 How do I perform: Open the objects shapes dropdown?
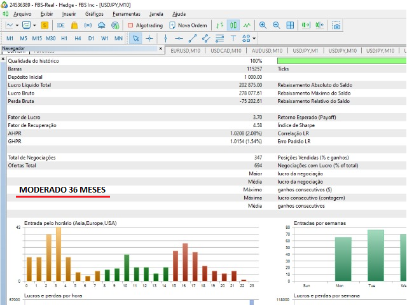[x=251, y=38]
